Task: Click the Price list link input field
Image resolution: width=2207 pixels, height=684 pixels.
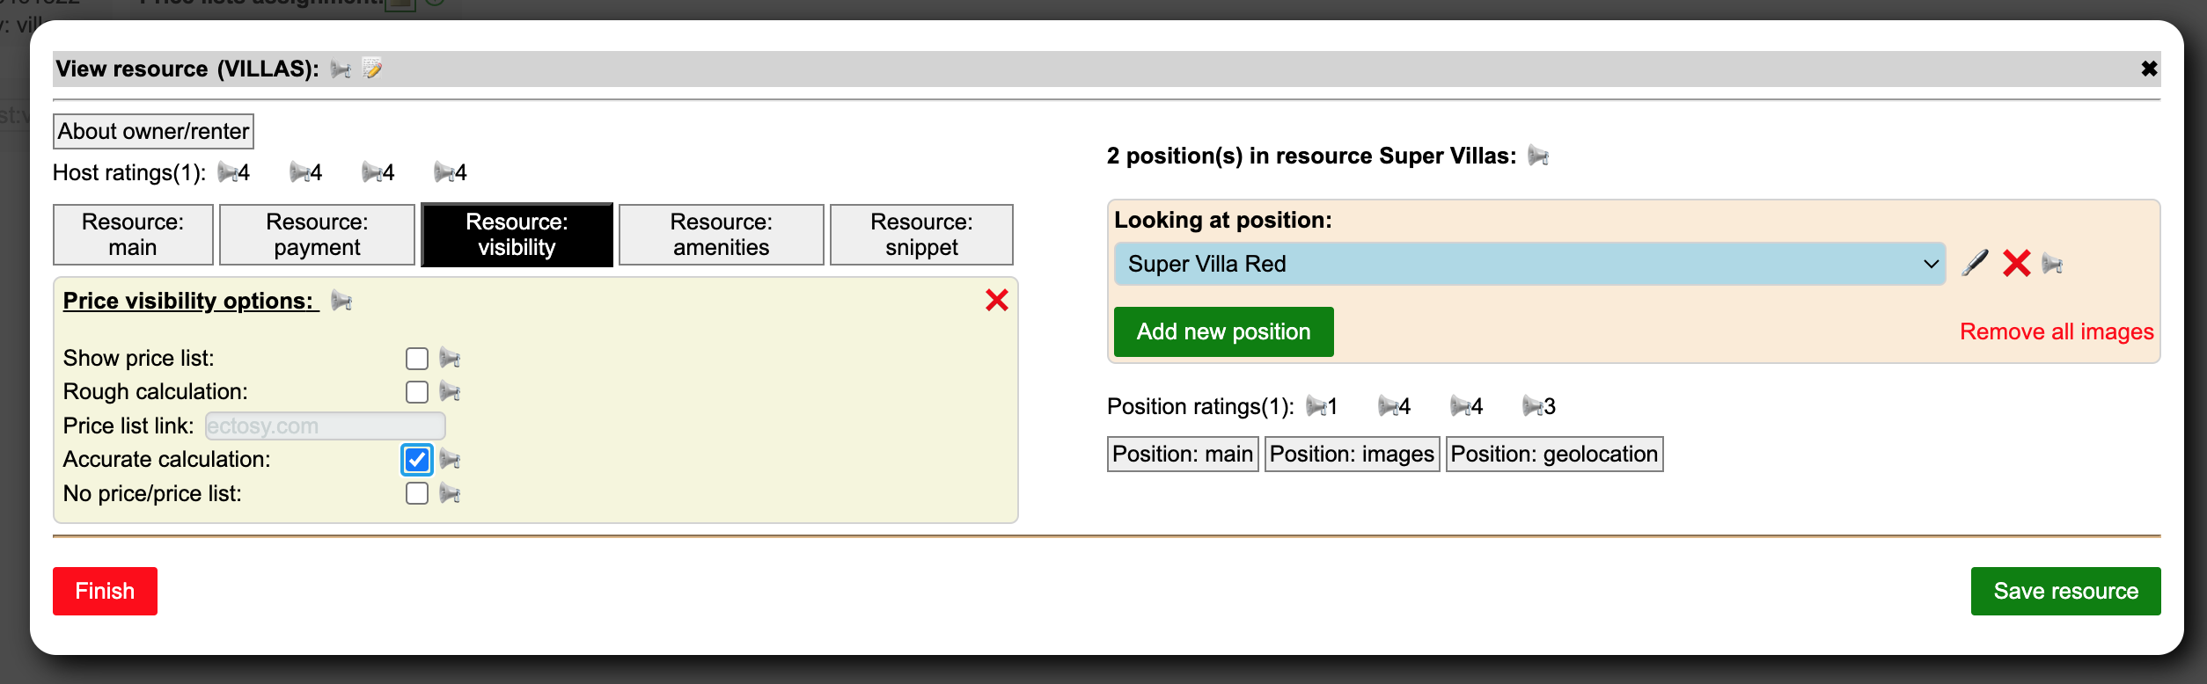Action: [x=325, y=426]
